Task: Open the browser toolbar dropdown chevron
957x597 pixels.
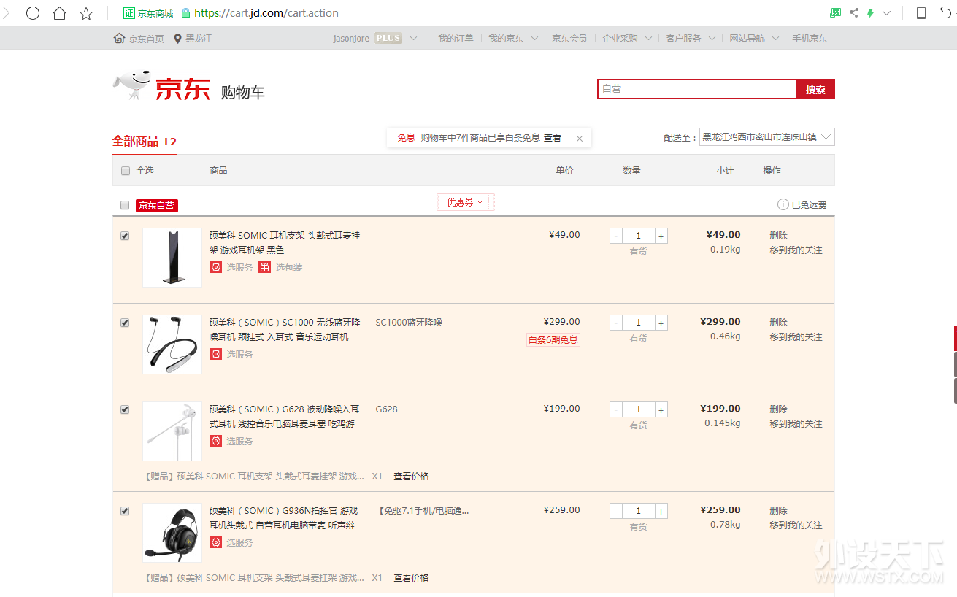Action: pyautogui.click(x=887, y=13)
